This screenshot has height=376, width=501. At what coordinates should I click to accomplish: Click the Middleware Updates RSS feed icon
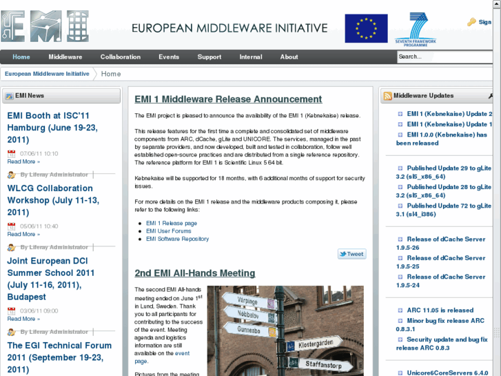pos(387,96)
